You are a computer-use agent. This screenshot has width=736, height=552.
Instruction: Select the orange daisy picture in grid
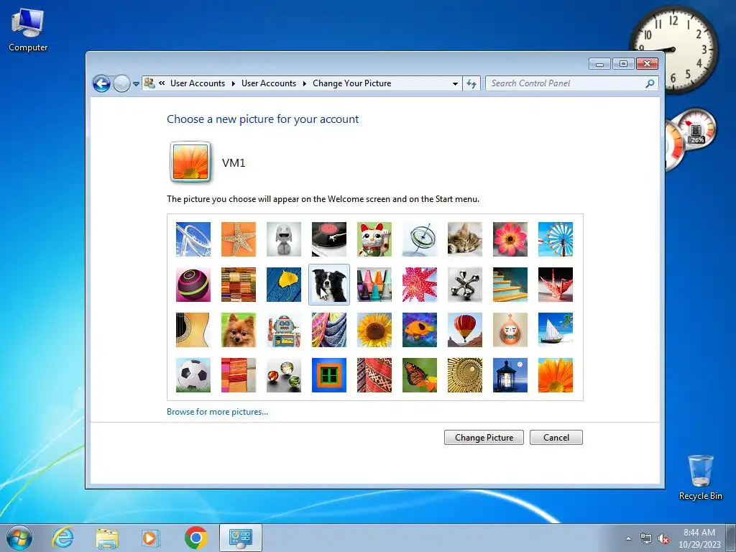pyautogui.click(x=556, y=375)
